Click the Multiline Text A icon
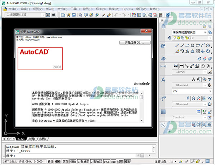This screenshot has width=215, height=165. pos(193,79)
